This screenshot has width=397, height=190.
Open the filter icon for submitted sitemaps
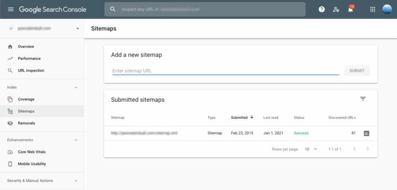pos(363,99)
